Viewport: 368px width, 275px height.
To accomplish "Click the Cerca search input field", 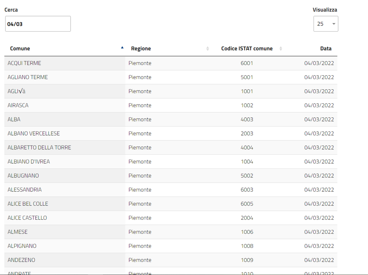I will point(38,24).
